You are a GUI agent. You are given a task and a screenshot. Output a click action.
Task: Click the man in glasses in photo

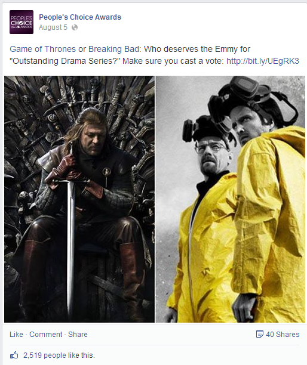pos(211,154)
